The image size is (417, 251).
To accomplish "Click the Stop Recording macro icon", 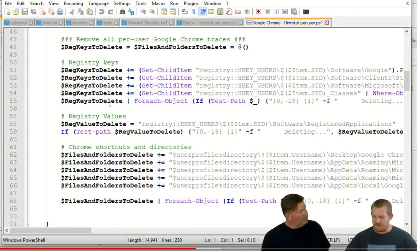I will click(x=267, y=12).
